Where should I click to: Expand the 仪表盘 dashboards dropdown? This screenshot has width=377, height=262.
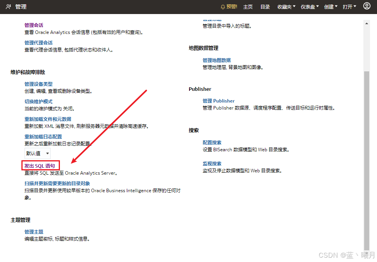[x=310, y=7]
